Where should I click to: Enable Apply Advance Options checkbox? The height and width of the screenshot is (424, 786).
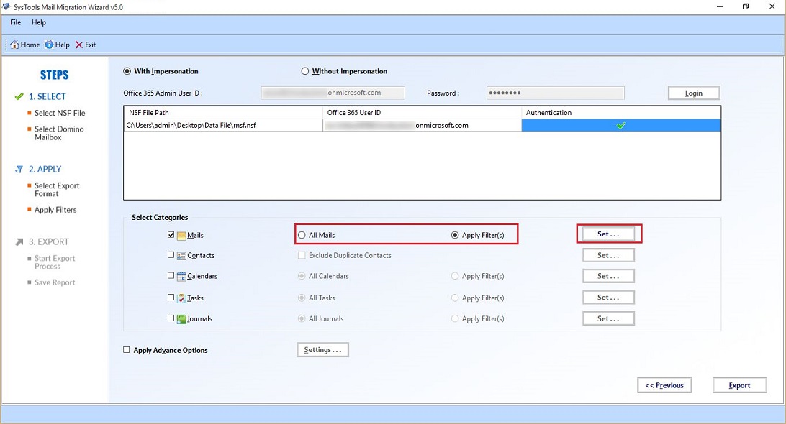click(x=127, y=350)
